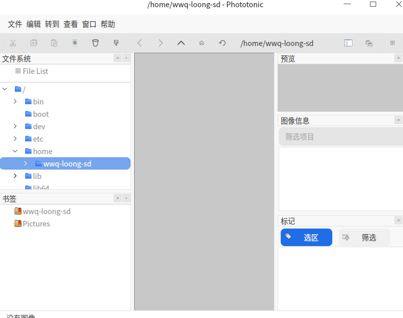The height and width of the screenshot is (318, 403).
Task: Click the /home/wwq-loong-sd path field
Action: 277,43
